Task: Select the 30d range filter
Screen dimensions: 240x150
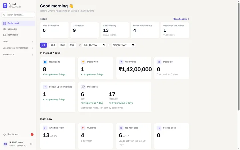Action: pyautogui.click(x=62, y=45)
